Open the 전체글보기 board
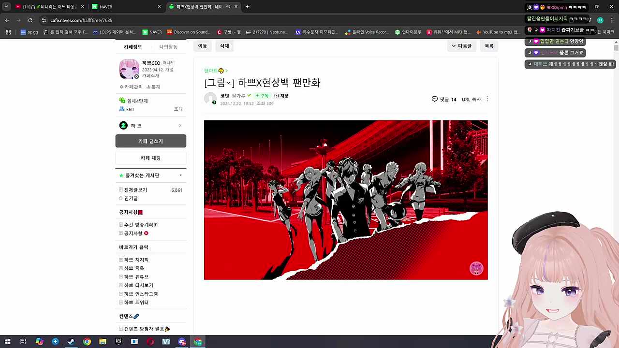This screenshot has height=348, width=619. [x=135, y=190]
